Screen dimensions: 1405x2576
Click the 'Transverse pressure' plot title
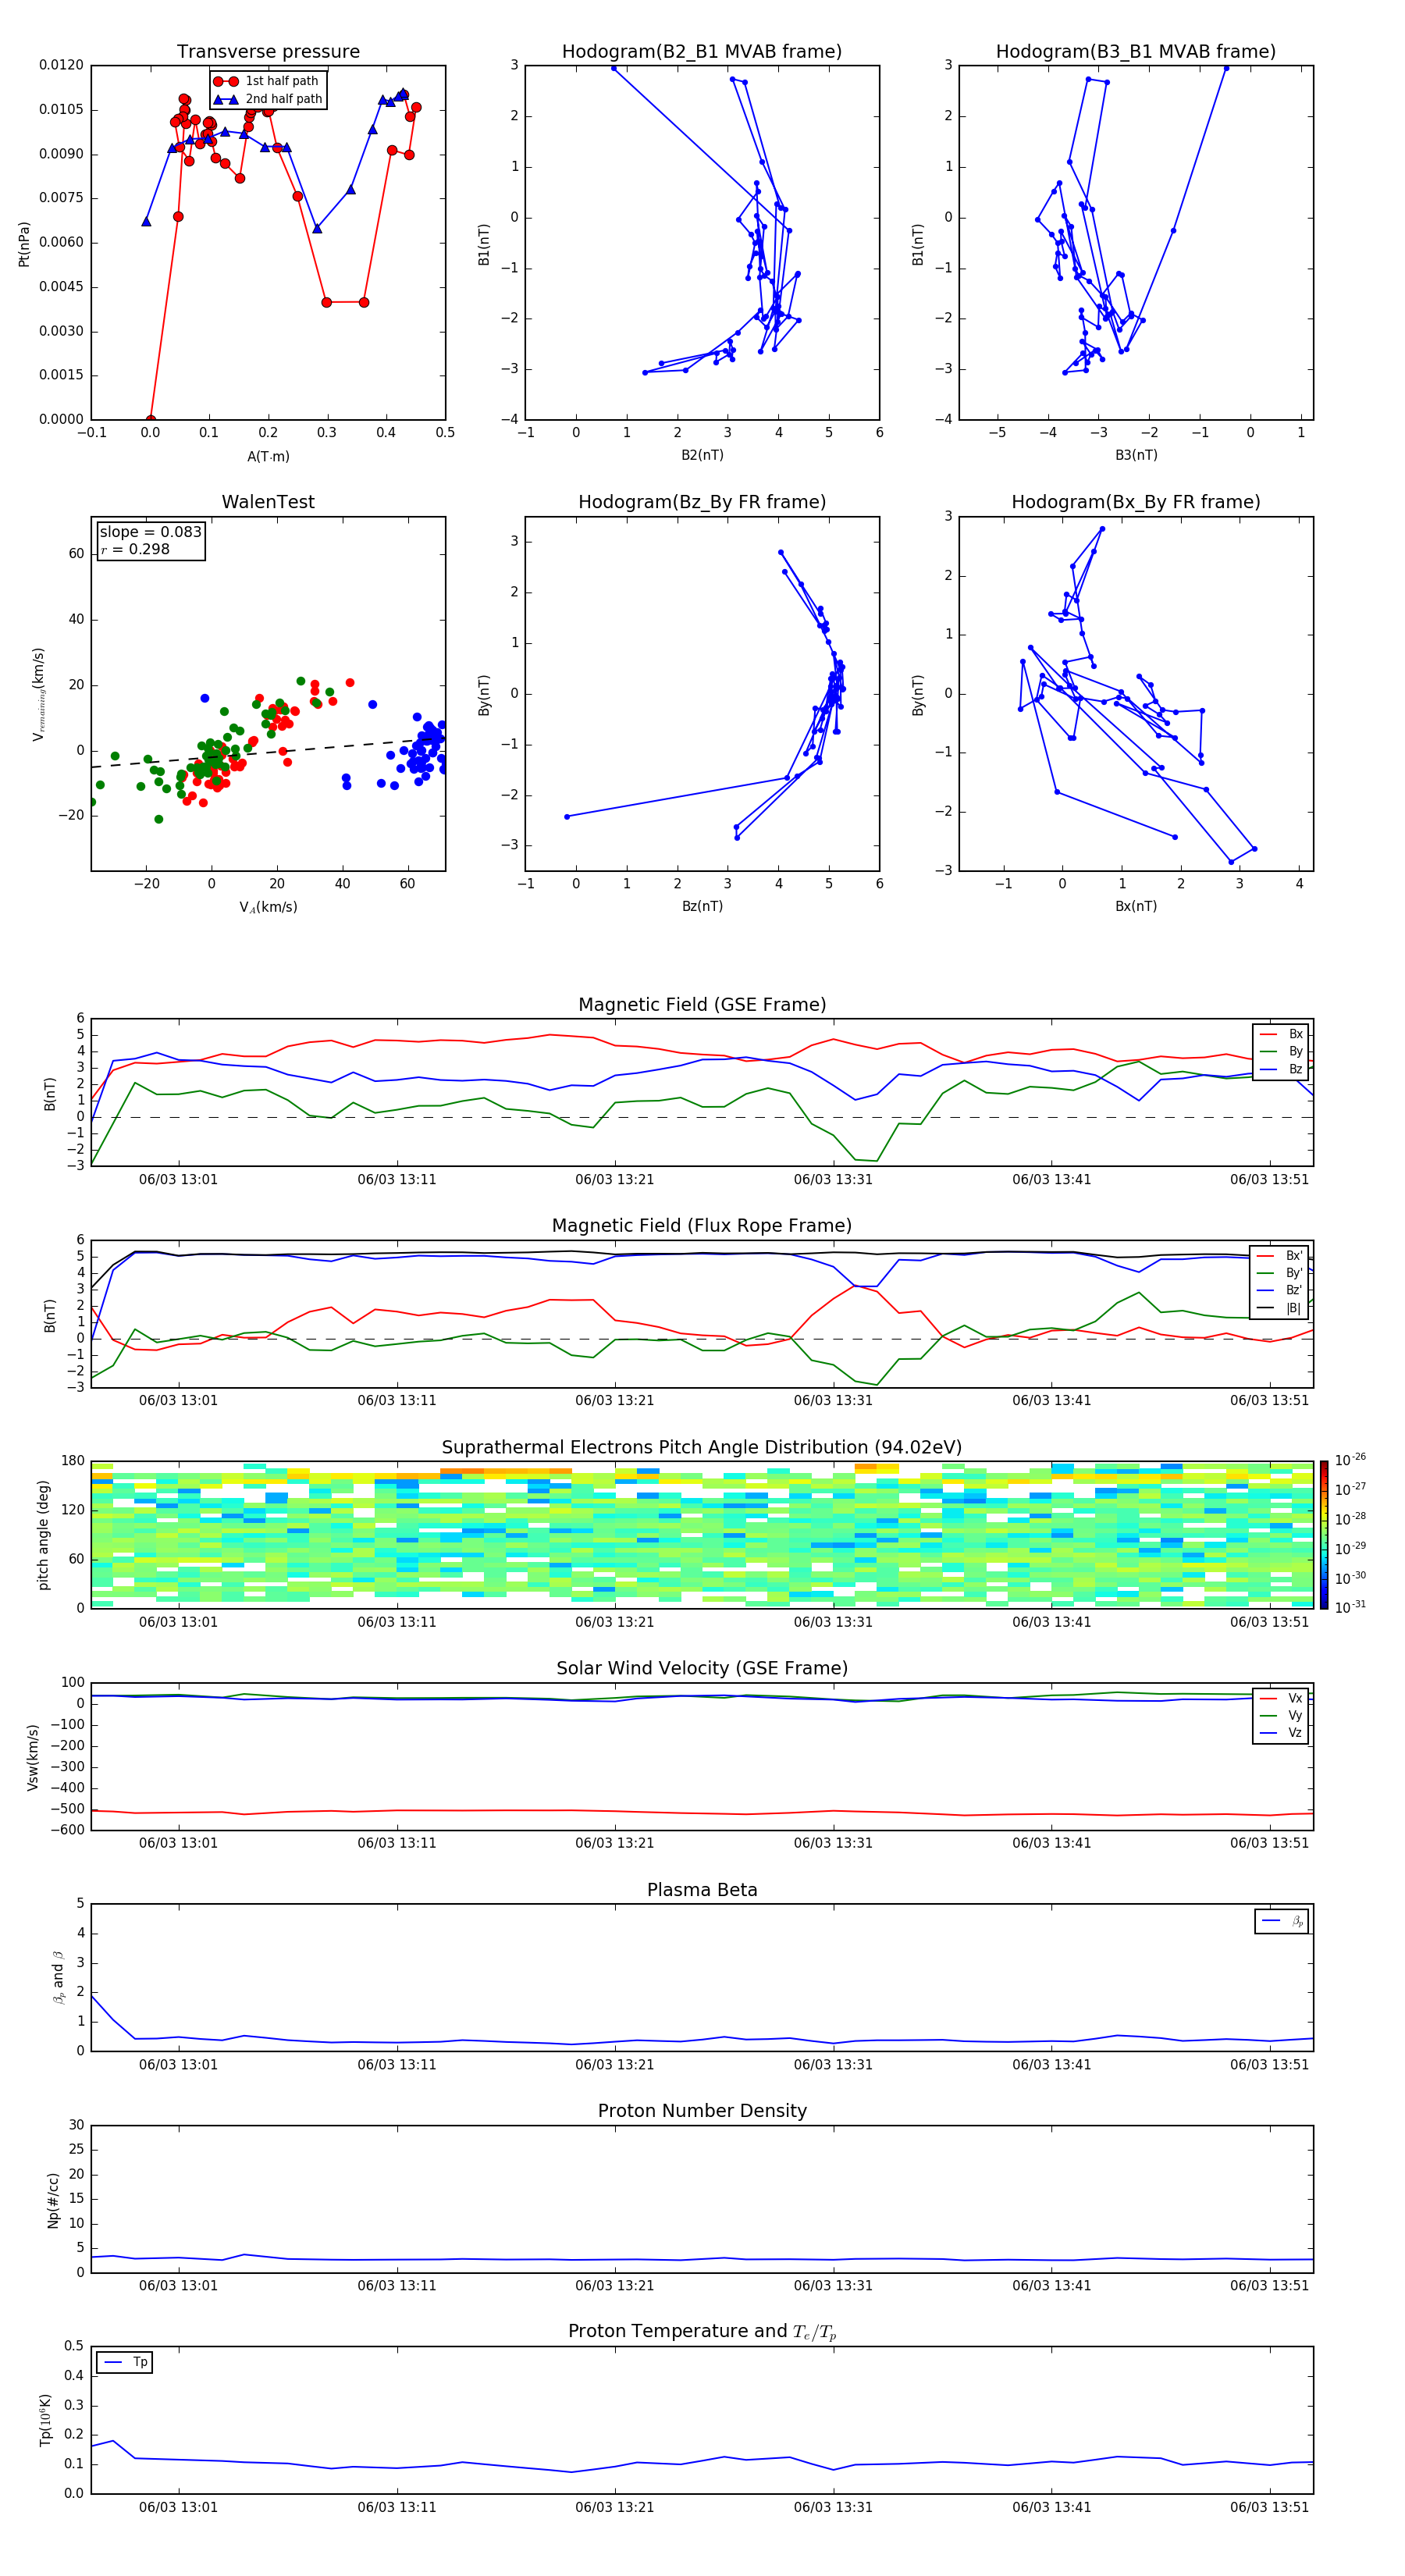click(x=268, y=51)
